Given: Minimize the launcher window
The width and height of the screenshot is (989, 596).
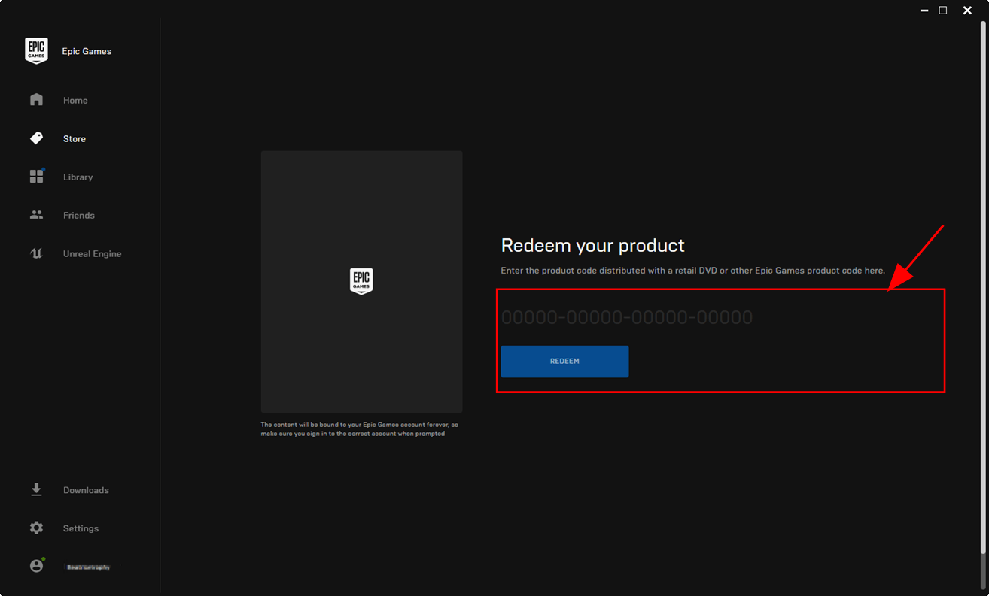Looking at the screenshot, I should pyautogui.click(x=924, y=11).
